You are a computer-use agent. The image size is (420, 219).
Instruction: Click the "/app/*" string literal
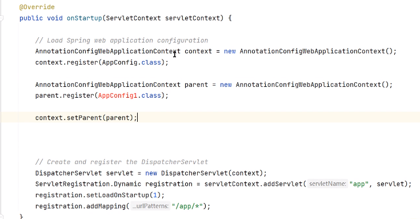pyautogui.click(x=187, y=206)
